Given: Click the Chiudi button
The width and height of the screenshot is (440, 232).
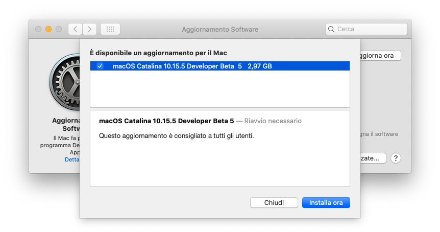Looking at the screenshot, I should coord(274,202).
